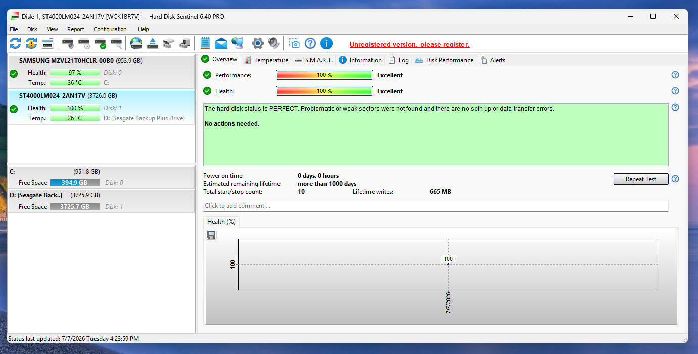Click the blue eject arrow disk icon

pyautogui.click(x=153, y=43)
